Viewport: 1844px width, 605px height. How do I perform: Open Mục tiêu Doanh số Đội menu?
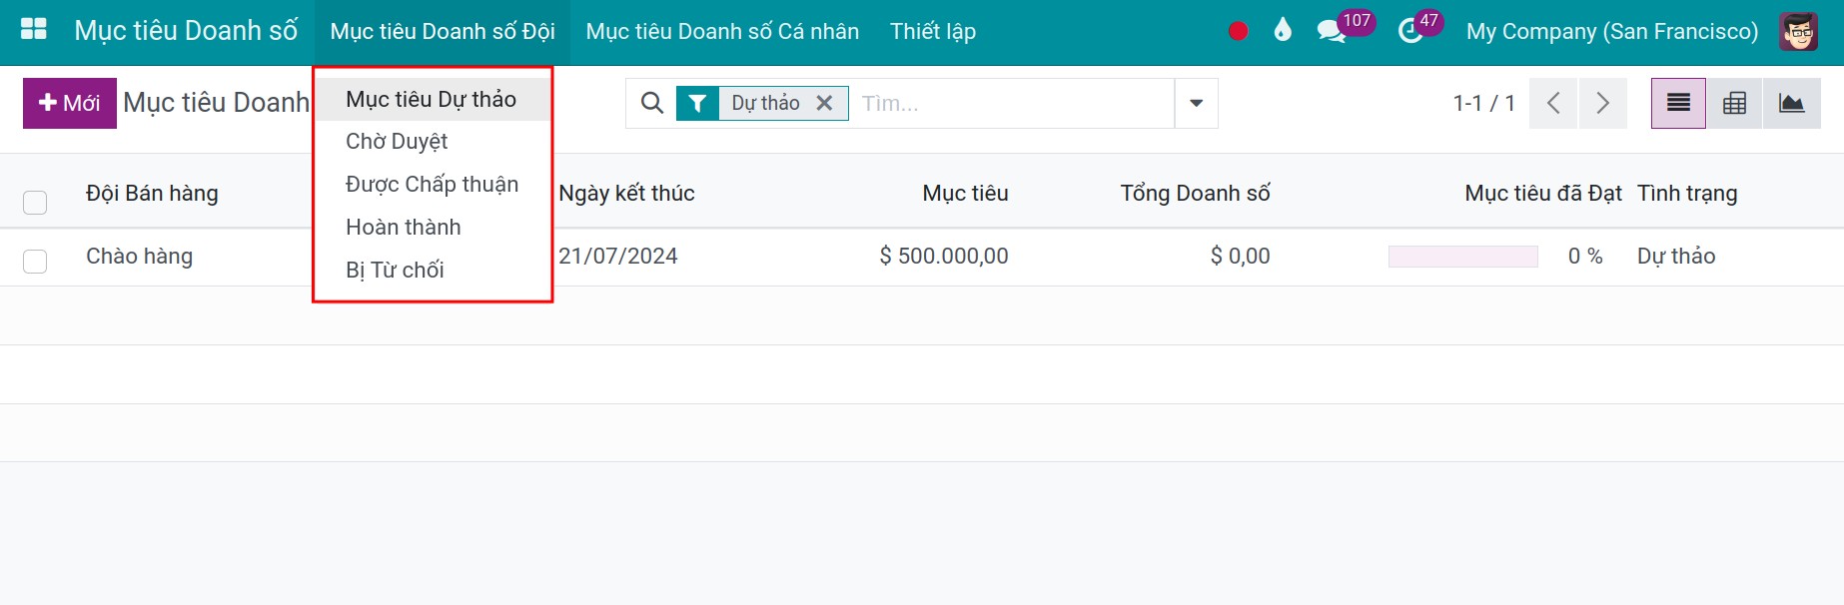[443, 32]
